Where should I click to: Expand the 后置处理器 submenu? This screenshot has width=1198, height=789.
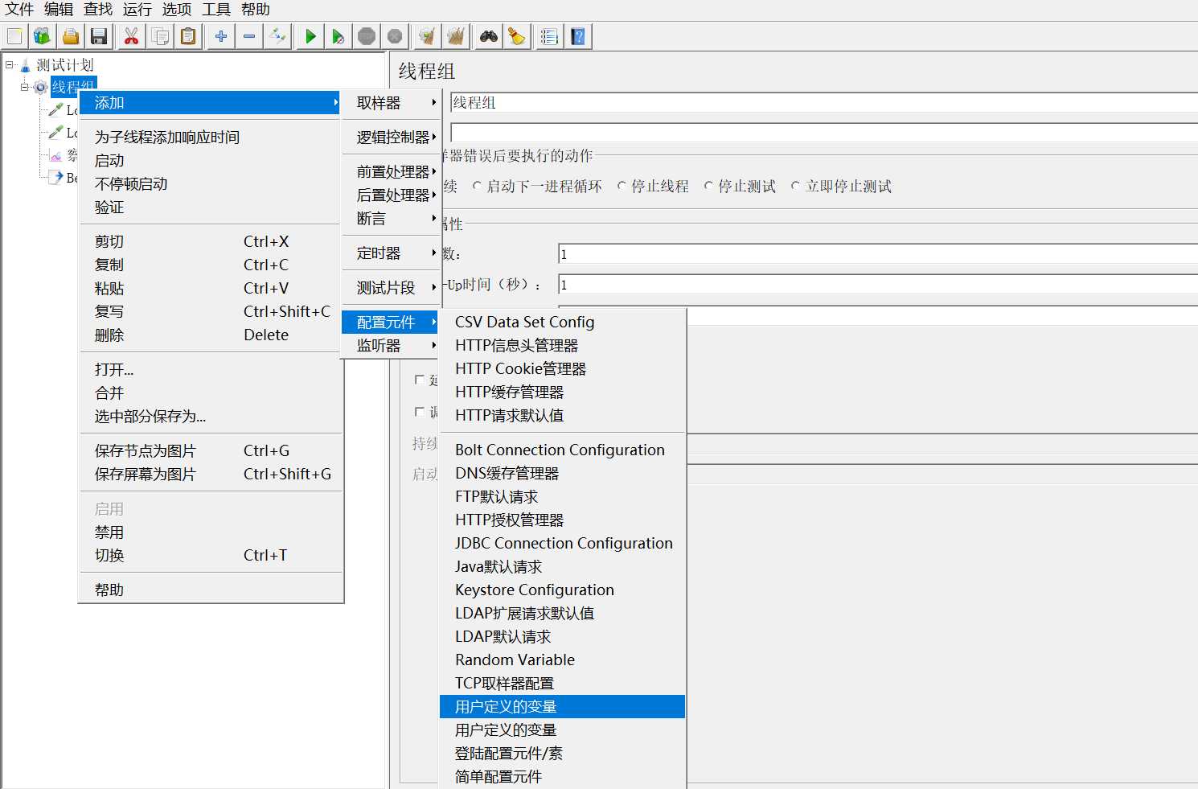click(392, 195)
